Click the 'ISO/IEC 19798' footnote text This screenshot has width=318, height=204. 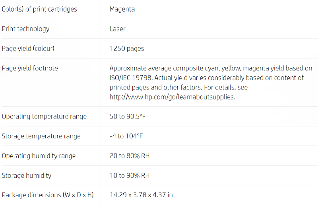(131, 78)
